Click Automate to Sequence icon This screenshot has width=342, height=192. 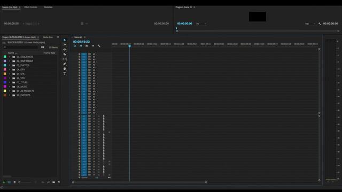coord(43,182)
